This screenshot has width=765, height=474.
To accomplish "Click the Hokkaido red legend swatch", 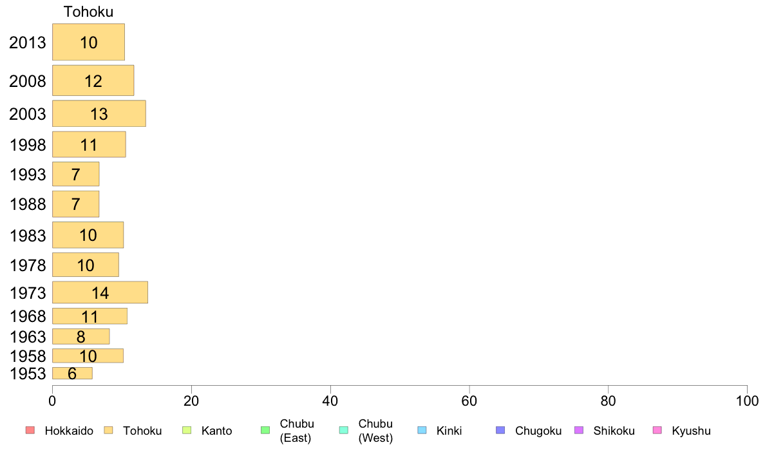I will coord(30,430).
